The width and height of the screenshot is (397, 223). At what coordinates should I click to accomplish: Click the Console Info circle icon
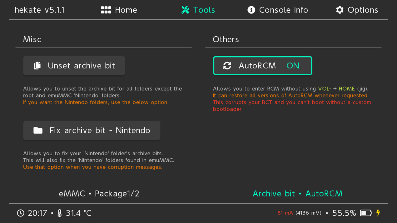pos(251,10)
